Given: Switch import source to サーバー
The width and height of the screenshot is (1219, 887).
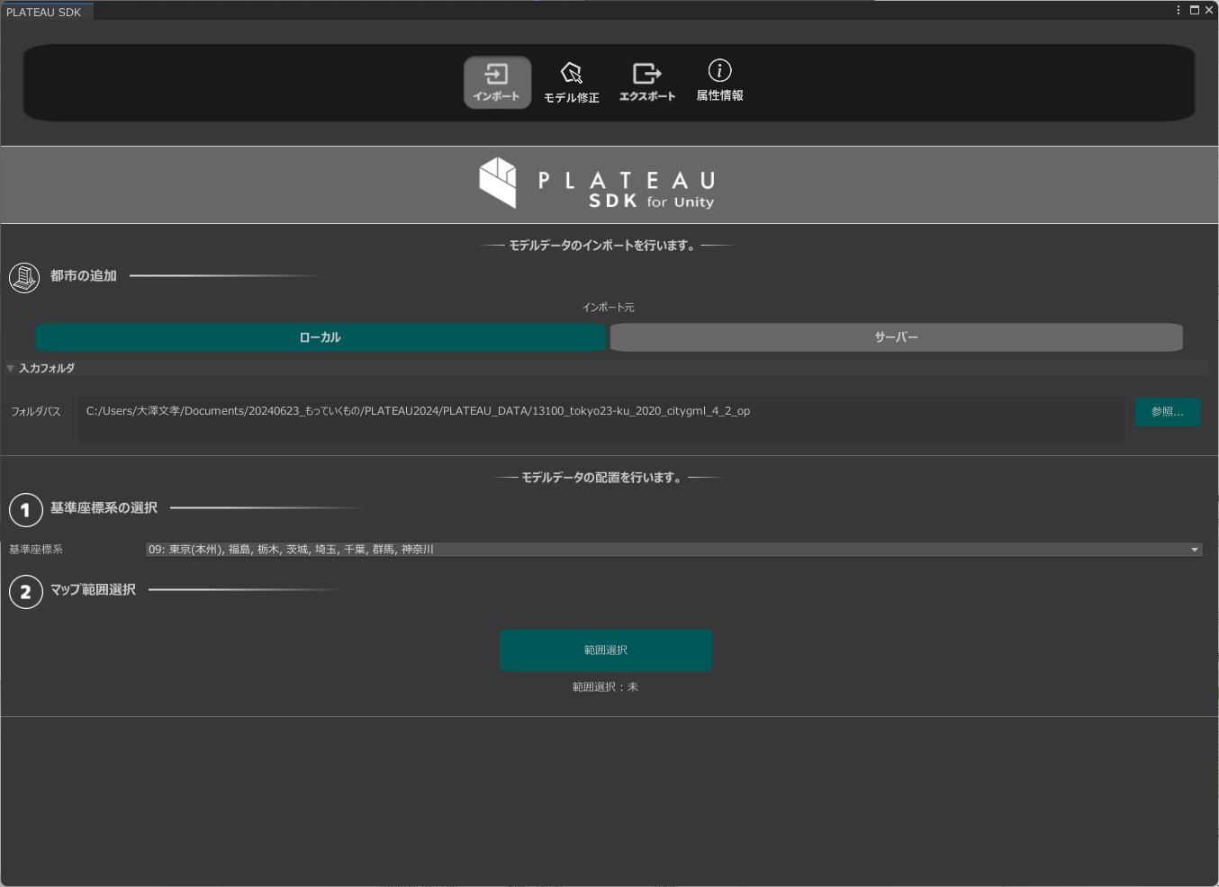Looking at the screenshot, I should click(x=897, y=337).
